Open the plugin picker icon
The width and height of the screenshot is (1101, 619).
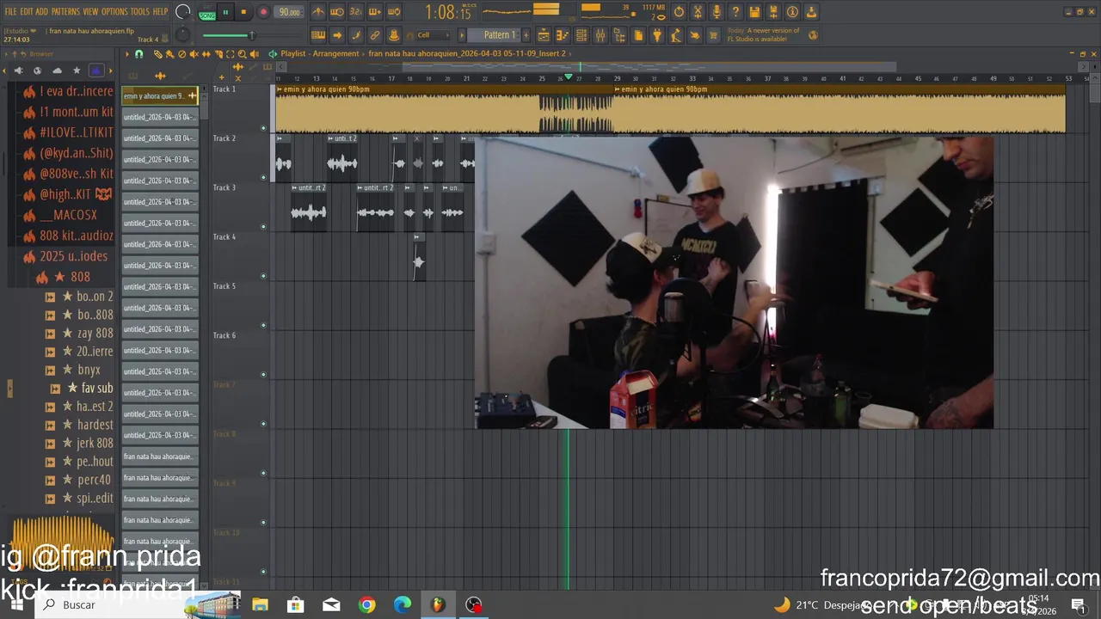coord(657,35)
